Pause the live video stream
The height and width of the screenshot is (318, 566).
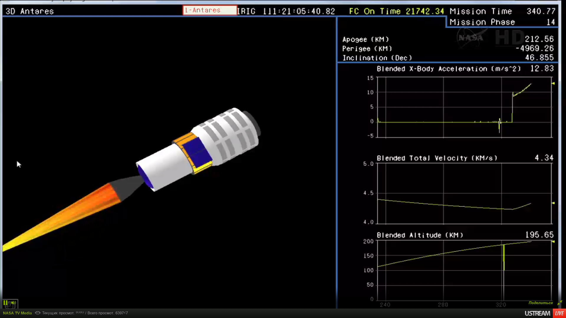(5, 303)
